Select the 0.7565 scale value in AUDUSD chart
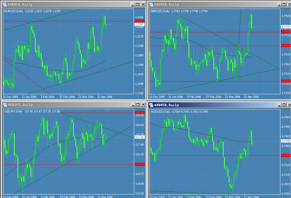 [286, 117]
